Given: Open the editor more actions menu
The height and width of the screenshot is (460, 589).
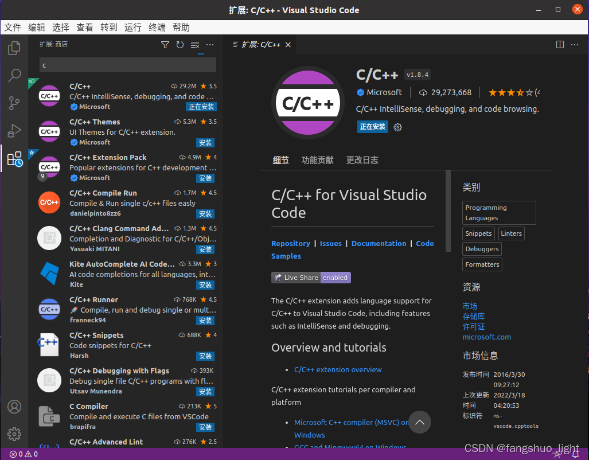Looking at the screenshot, I should point(575,44).
